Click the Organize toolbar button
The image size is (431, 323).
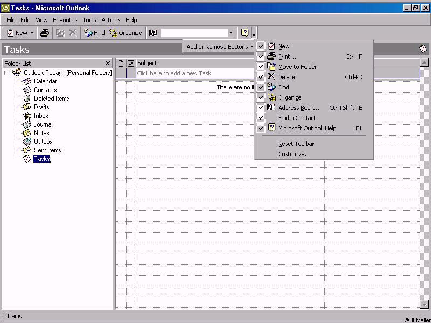(126, 33)
